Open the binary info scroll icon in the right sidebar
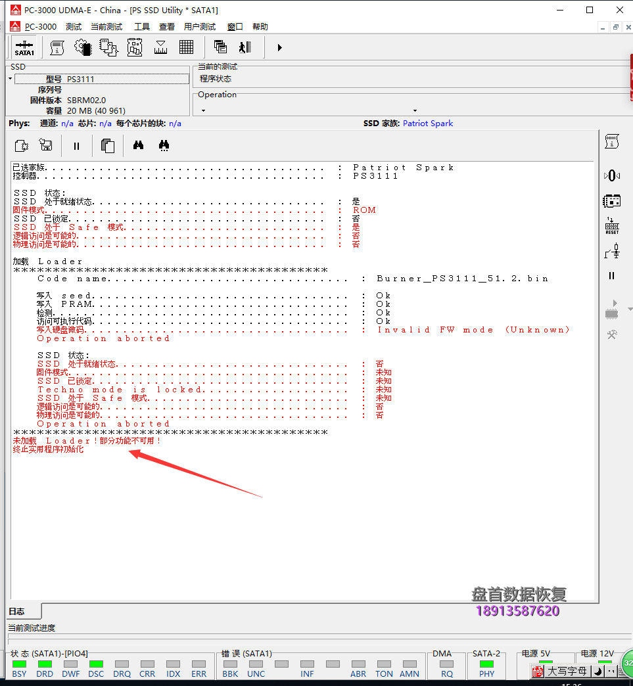 (612, 141)
